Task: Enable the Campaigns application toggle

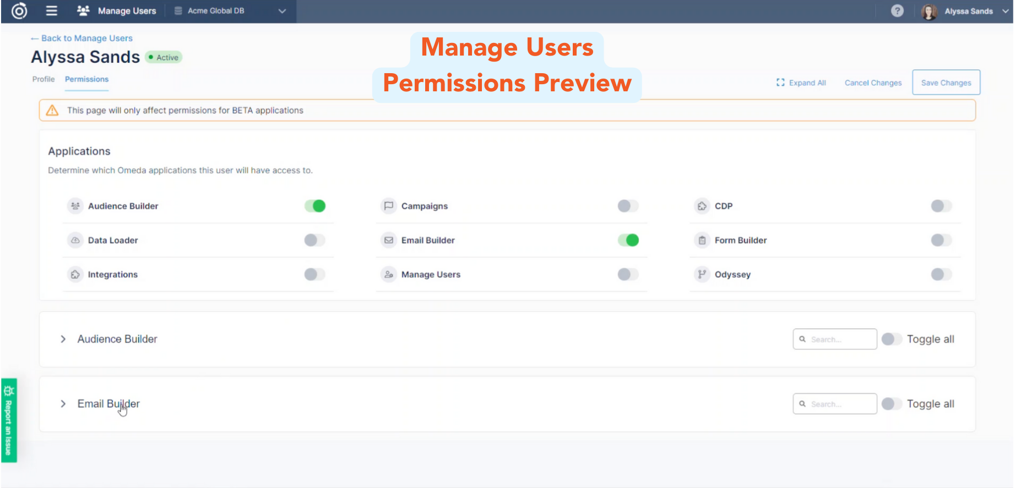Action: [628, 206]
